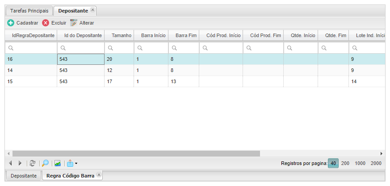Switch to Tarefas Principais tab
390x186 pixels.
tap(29, 11)
